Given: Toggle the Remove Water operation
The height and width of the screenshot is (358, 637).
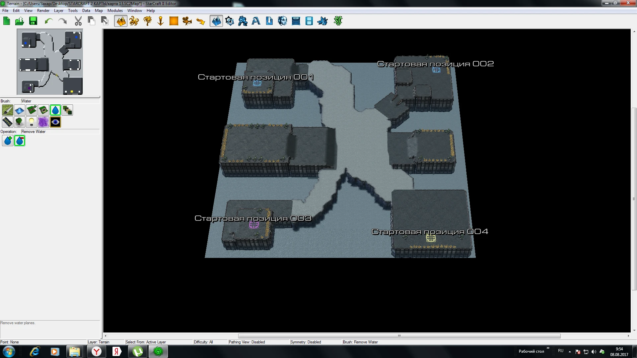Looking at the screenshot, I should [20, 141].
